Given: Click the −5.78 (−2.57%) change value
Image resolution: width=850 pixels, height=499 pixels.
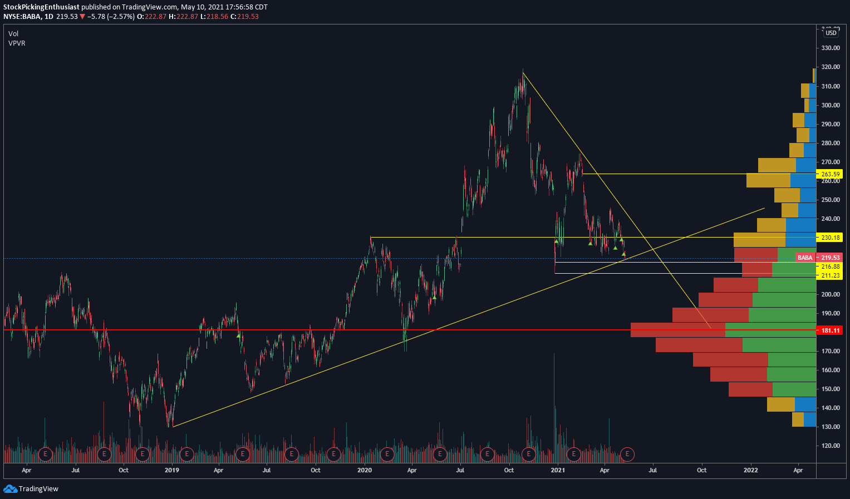Looking at the screenshot, I should click(111, 17).
